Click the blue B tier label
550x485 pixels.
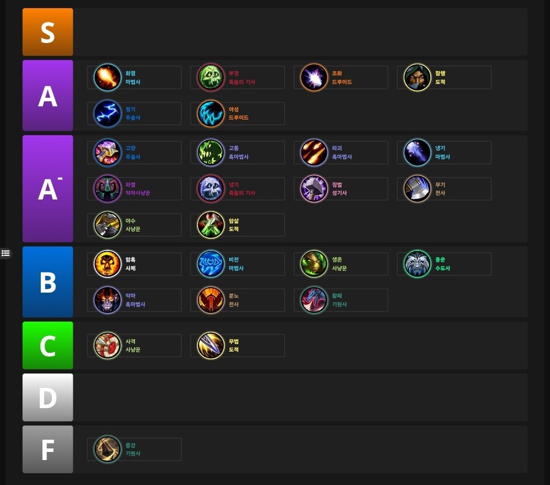pos(48,282)
